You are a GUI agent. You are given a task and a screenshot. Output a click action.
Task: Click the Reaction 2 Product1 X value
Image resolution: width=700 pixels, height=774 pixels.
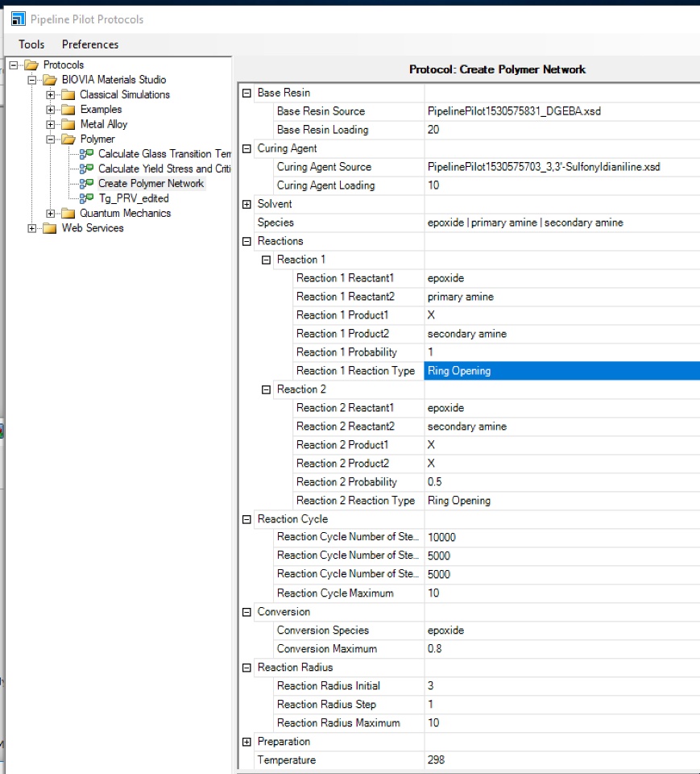[x=562, y=445]
